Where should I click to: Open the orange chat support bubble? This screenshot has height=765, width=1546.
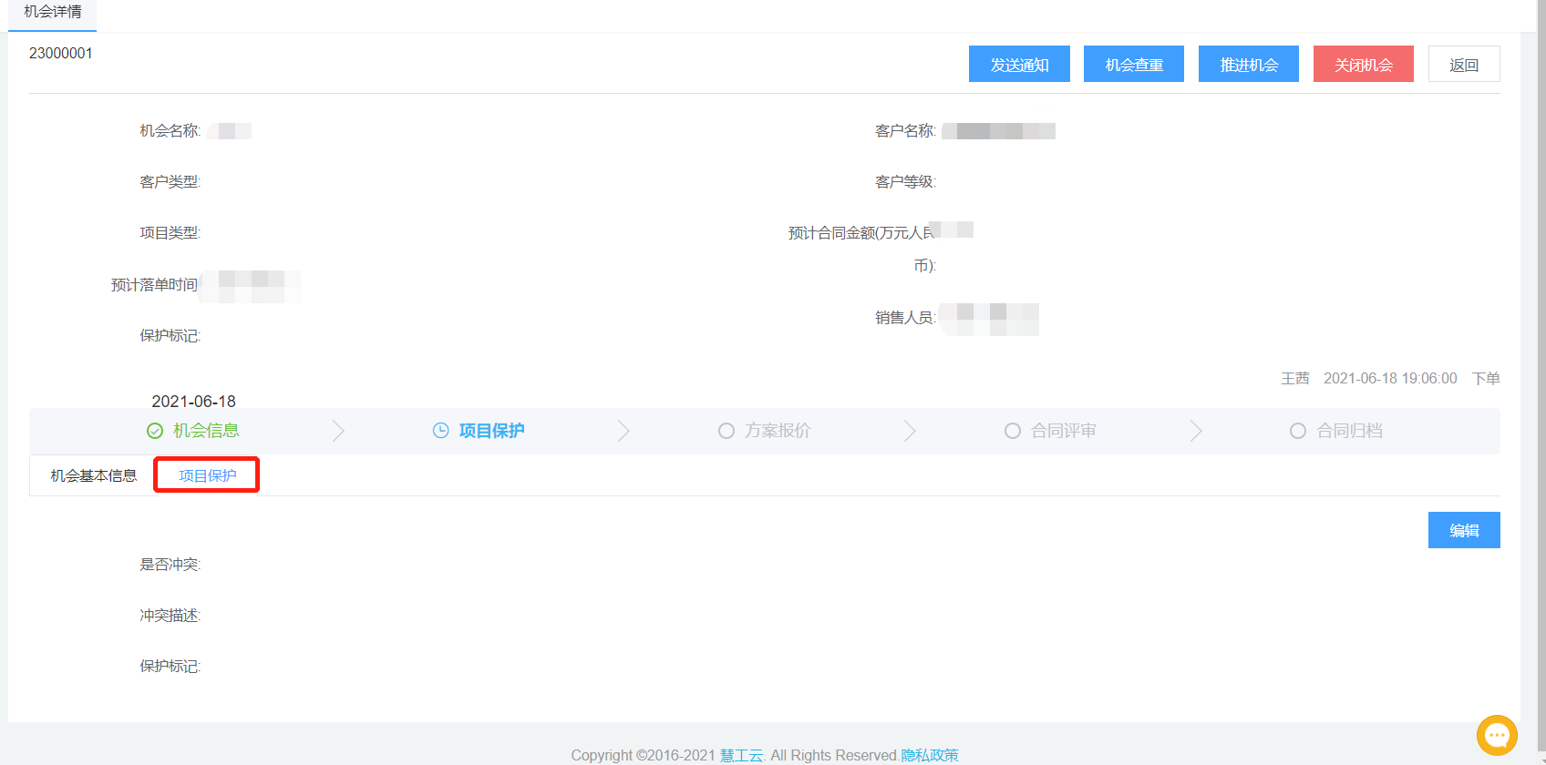(x=1497, y=735)
